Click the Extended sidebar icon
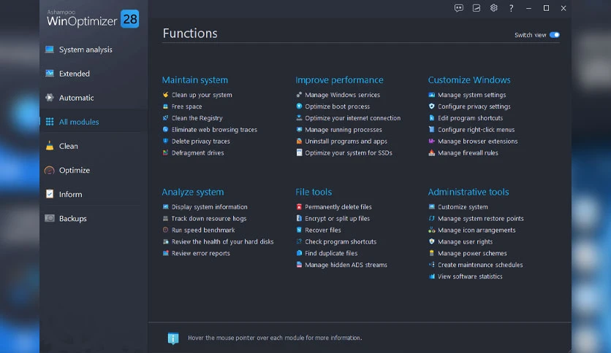This screenshot has height=353, width=611. click(x=50, y=74)
